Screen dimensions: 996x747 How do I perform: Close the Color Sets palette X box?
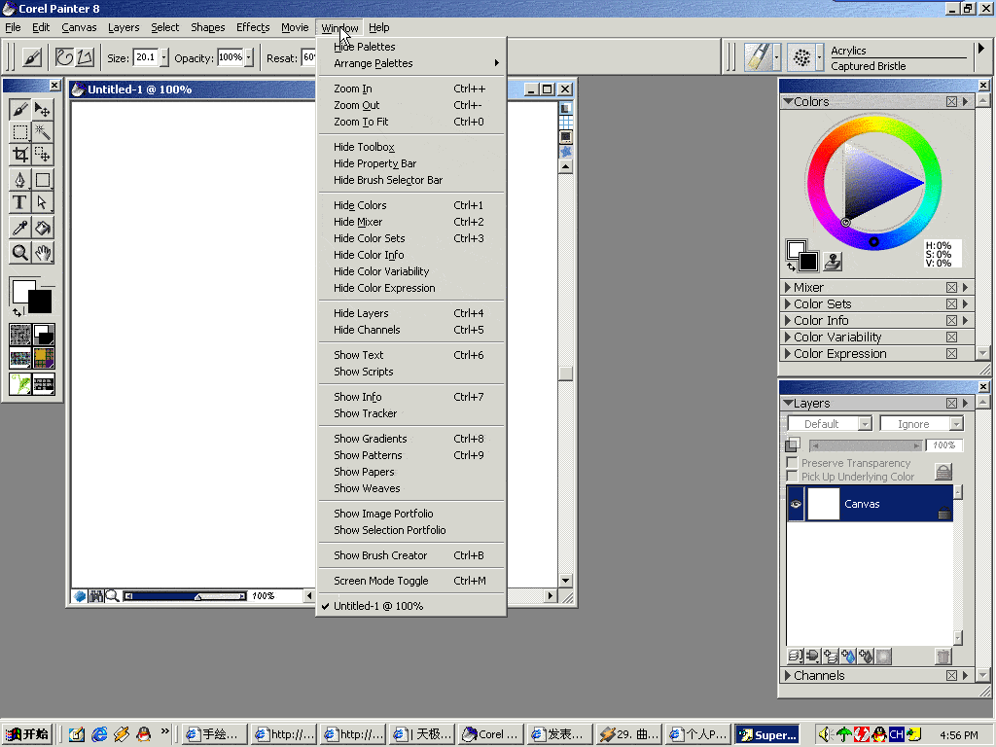pyautogui.click(x=951, y=303)
